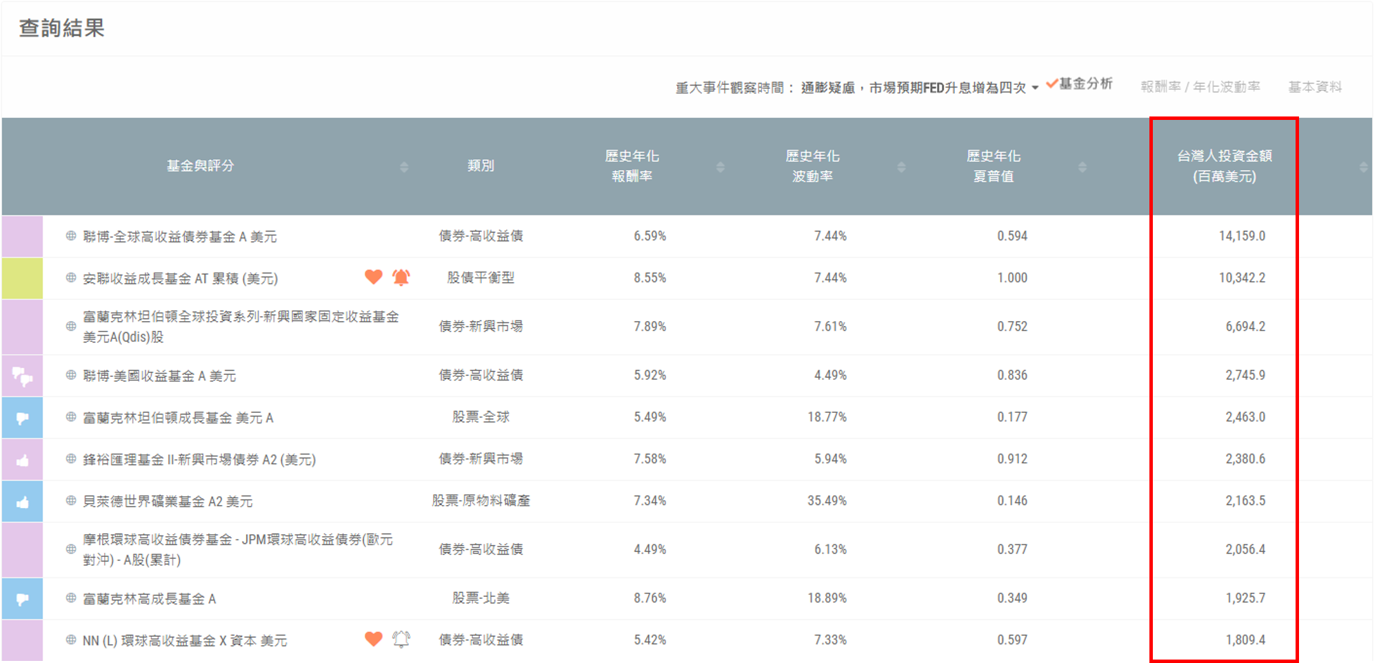Click orange checkmark next to 基金分析
The height and width of the screenshot is (663, 1379).
(x=1051, y=83)
